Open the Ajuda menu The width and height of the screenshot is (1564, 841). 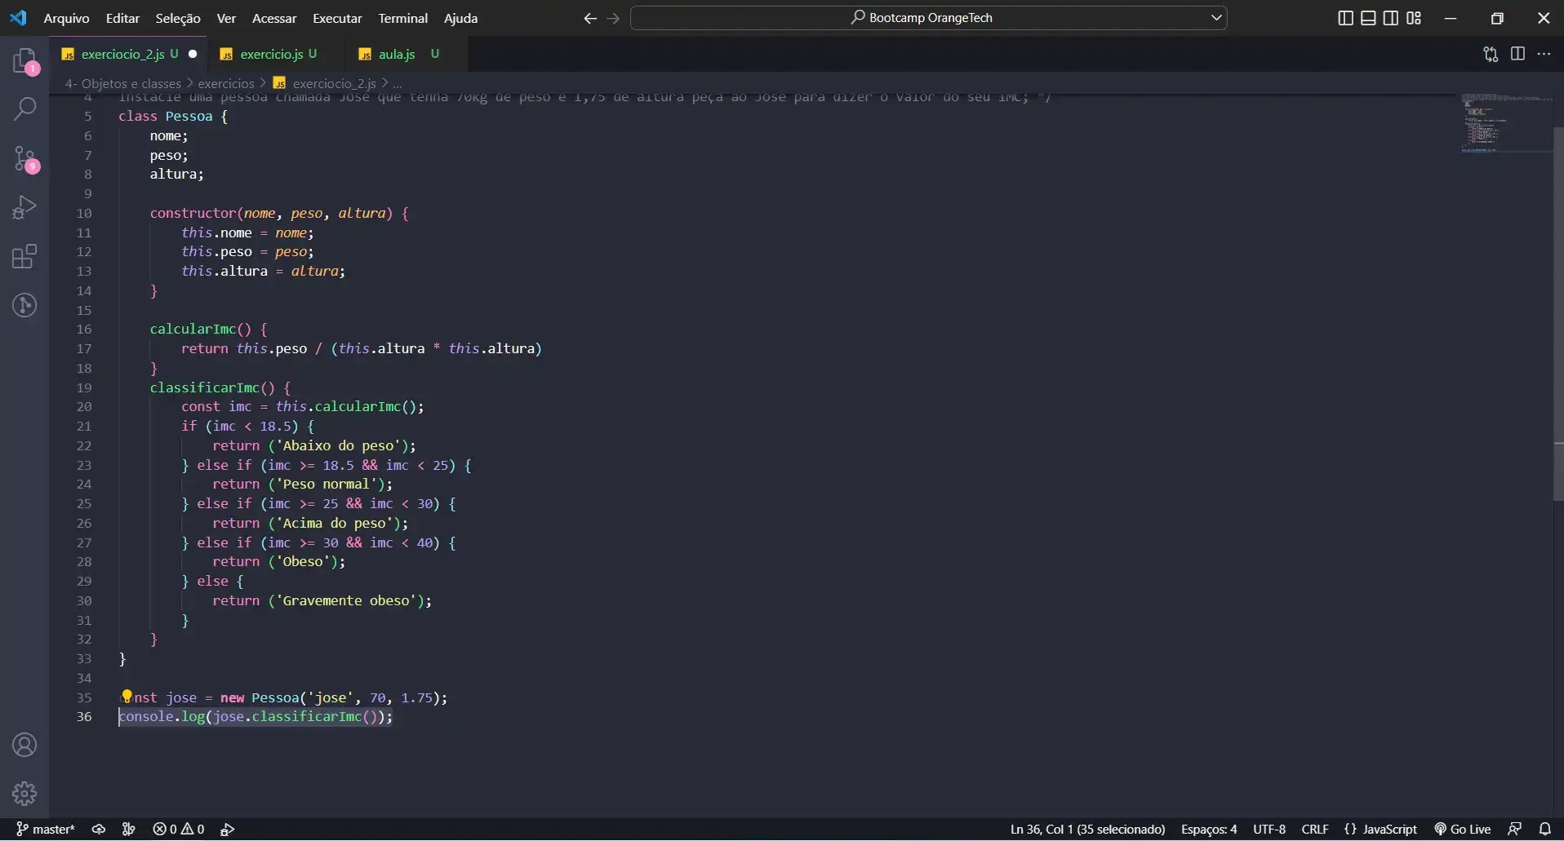(x=460, y=18)
